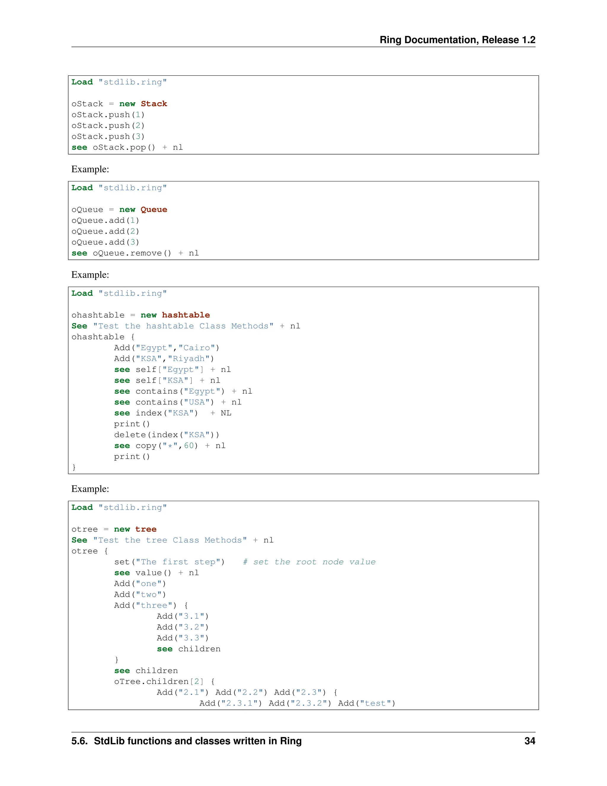This screenshot has width=607, height=786.
Task: Click the 'new hashtable' code text
Action: pos(175,315)
